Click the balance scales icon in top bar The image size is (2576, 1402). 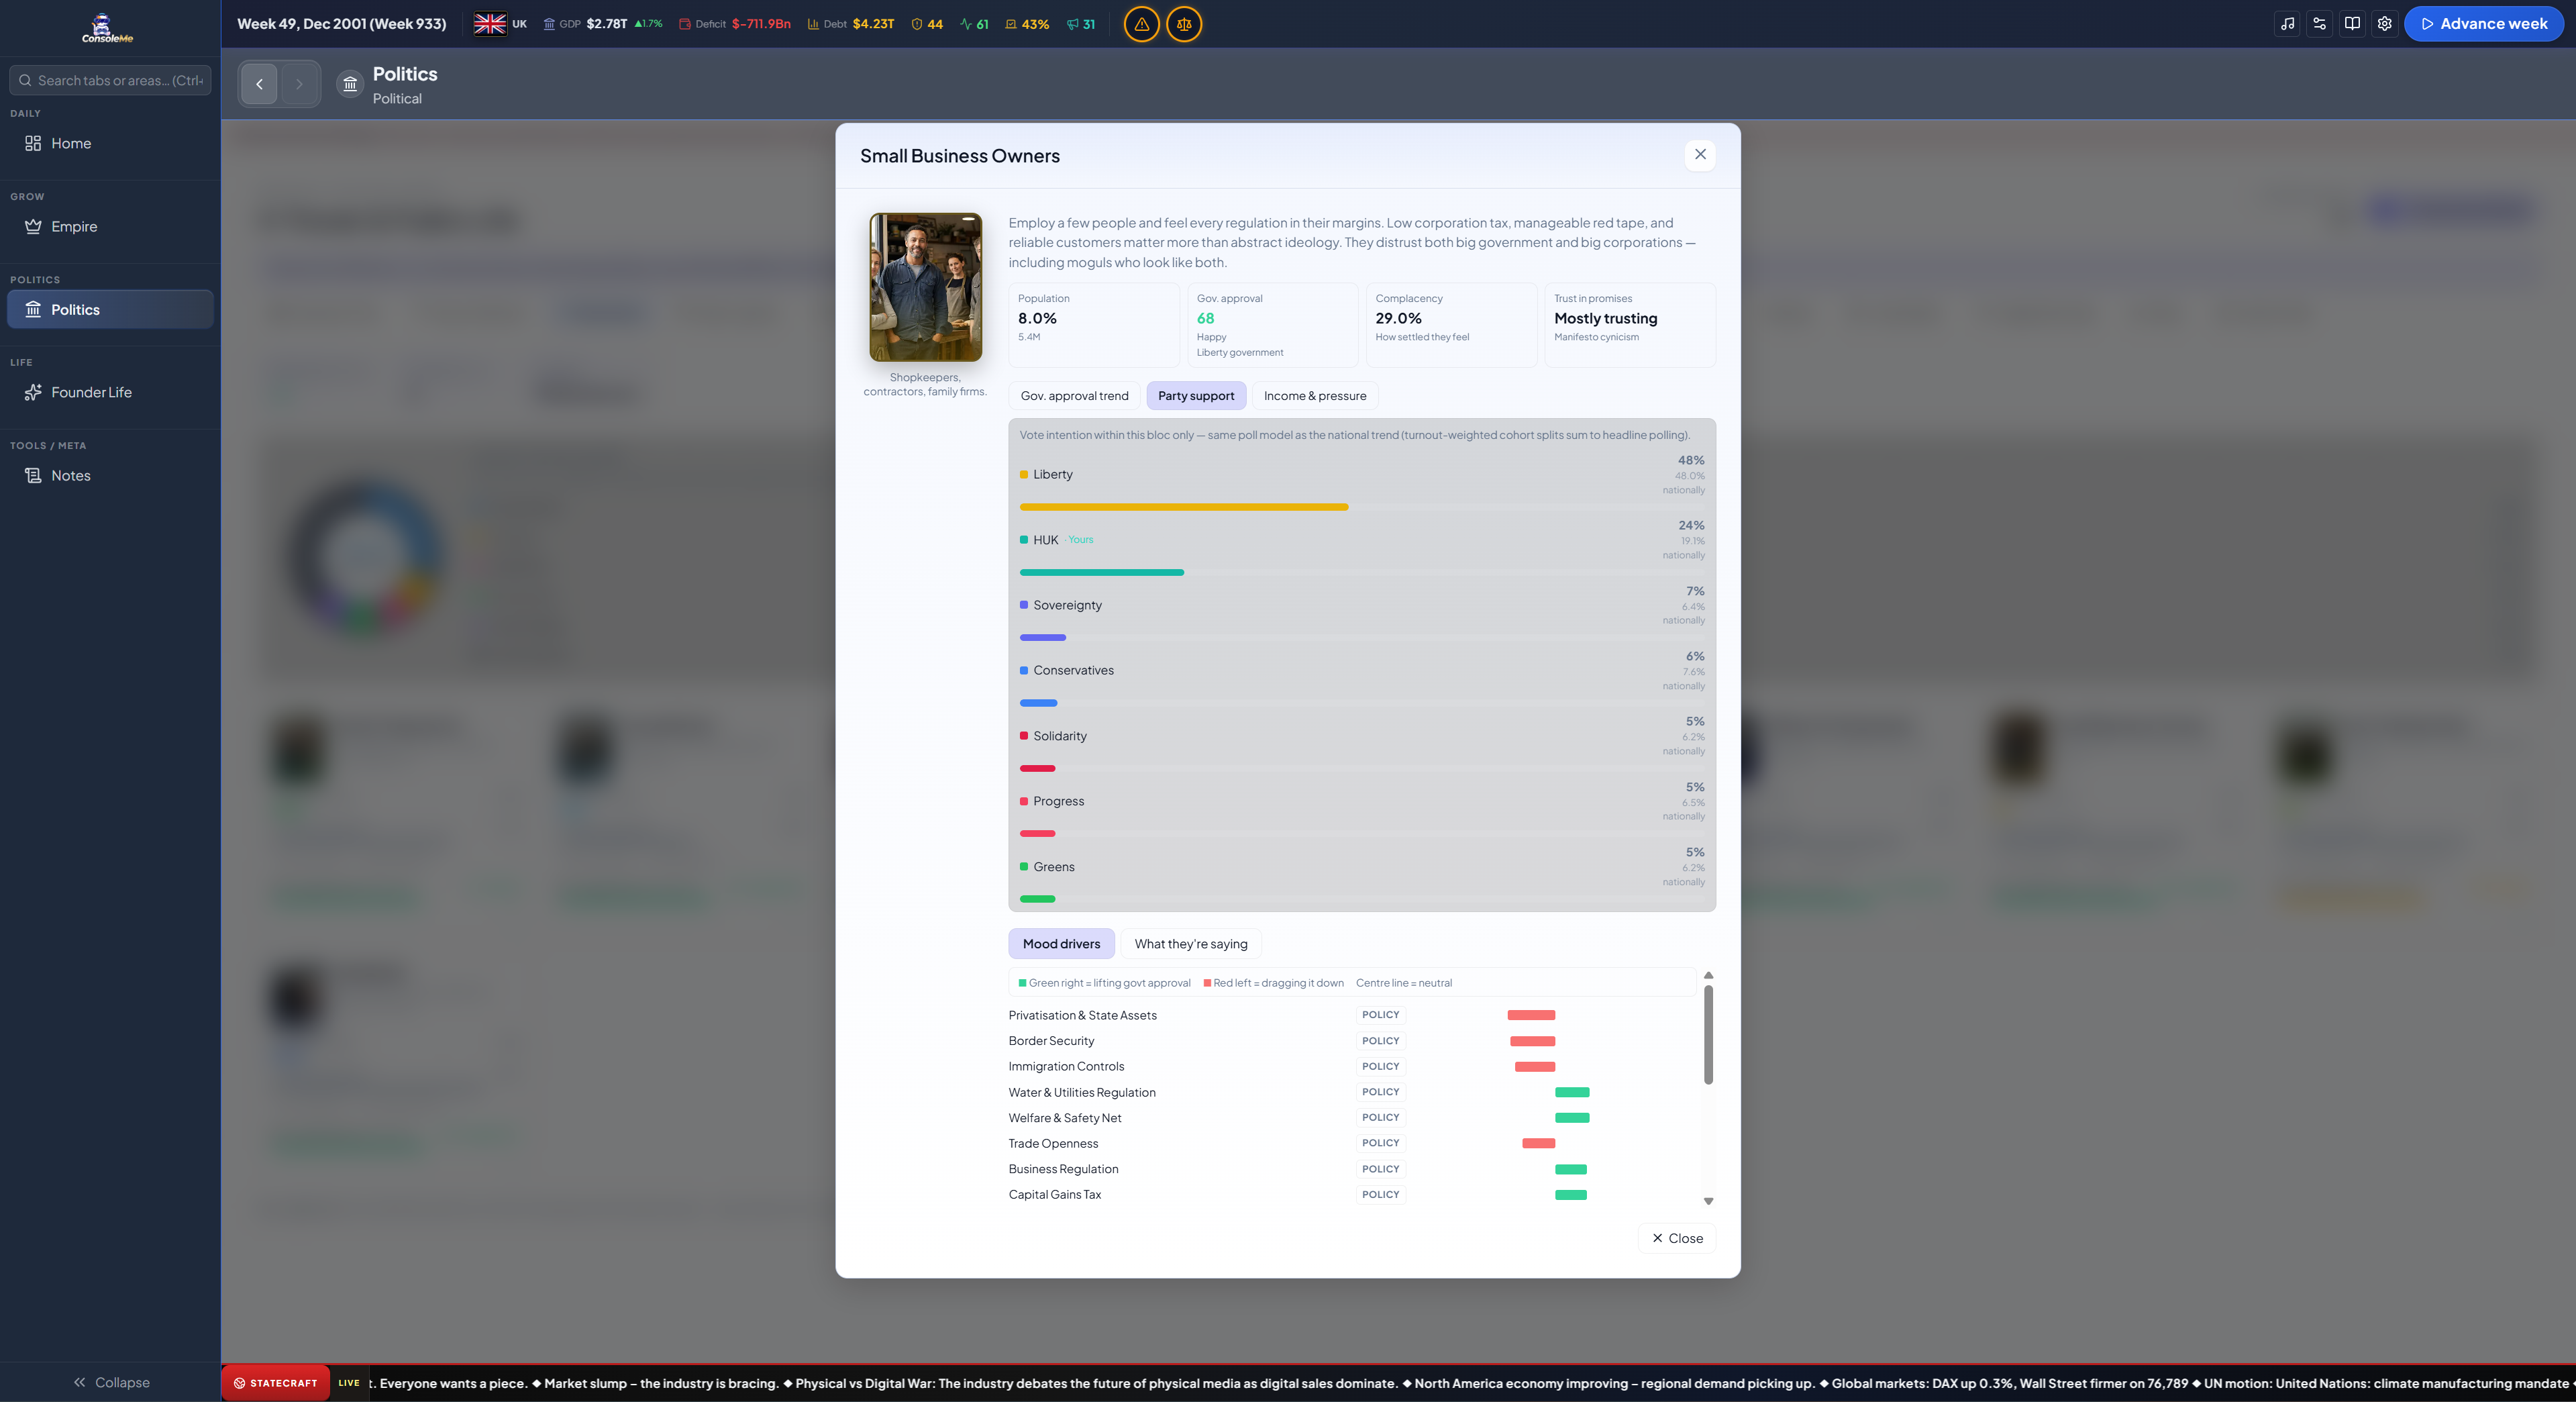[x=1184, y=24]
